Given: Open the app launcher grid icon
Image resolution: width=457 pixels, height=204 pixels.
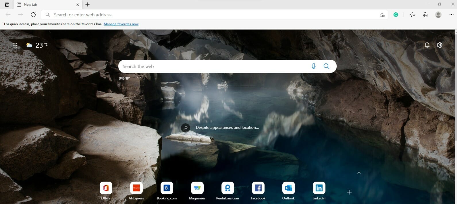Looking at the screenshot, I should pos(15,45).
